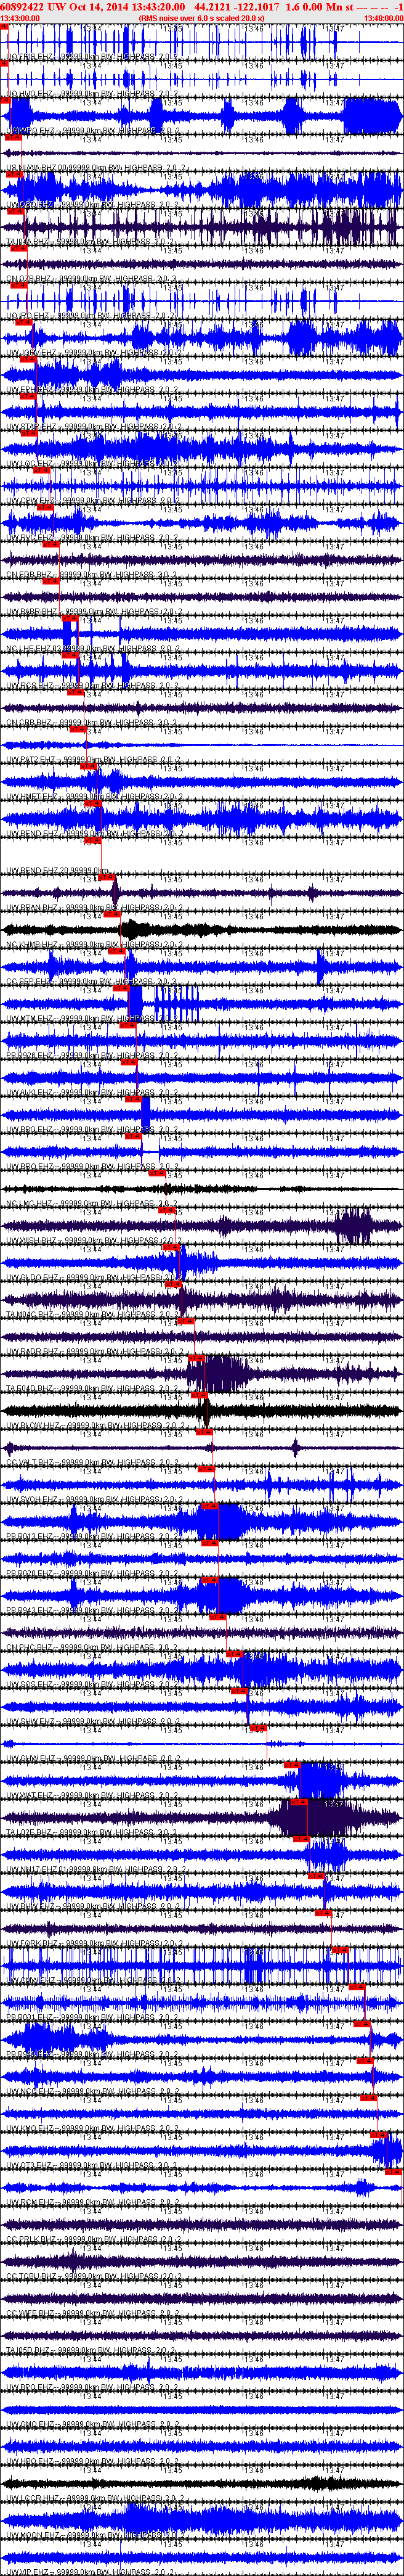Select the UO FRIS EHZ station label
The width and height of the screenshot is (404, 2576).
pos(93,57)
